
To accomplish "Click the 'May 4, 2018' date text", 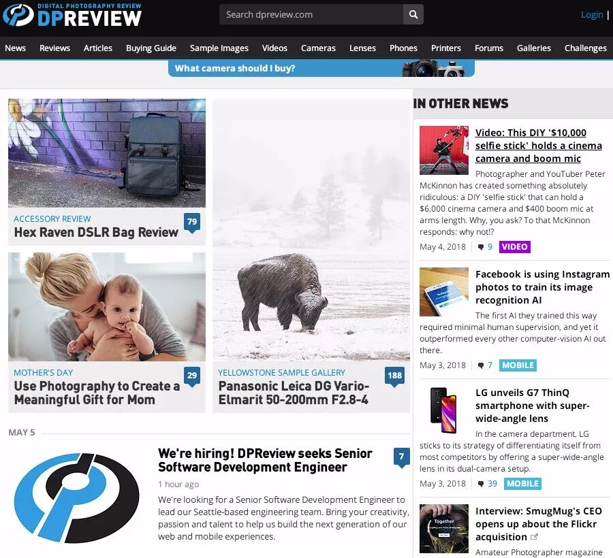I will click(443, 247).
